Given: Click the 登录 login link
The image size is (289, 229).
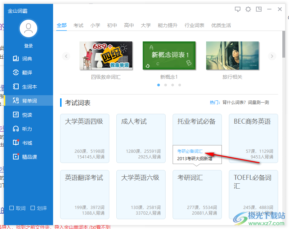Looking at the screenshot, I should click(28, 46).
